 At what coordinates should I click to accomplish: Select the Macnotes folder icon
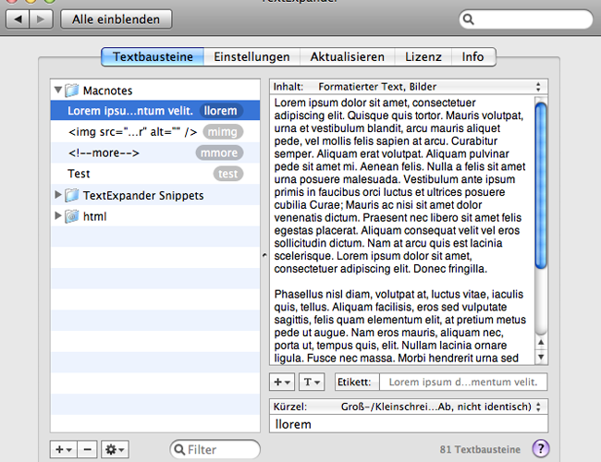point(72,91)
